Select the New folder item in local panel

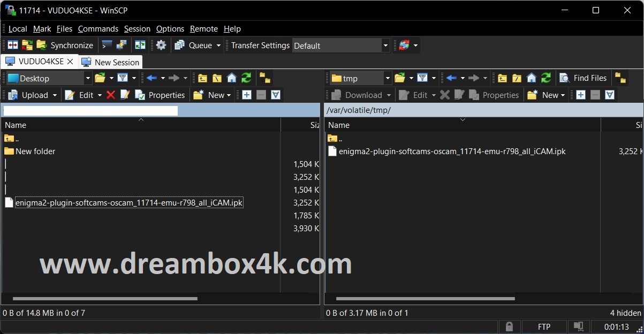(x=30, y=151)
